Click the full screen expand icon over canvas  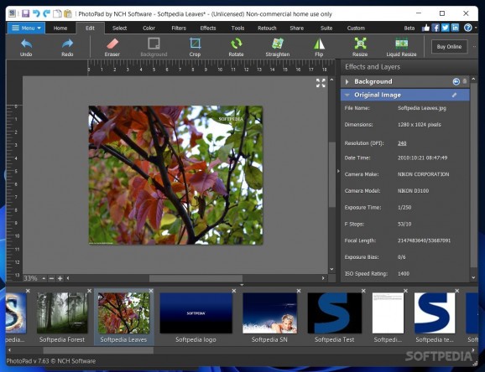[321, 83]
